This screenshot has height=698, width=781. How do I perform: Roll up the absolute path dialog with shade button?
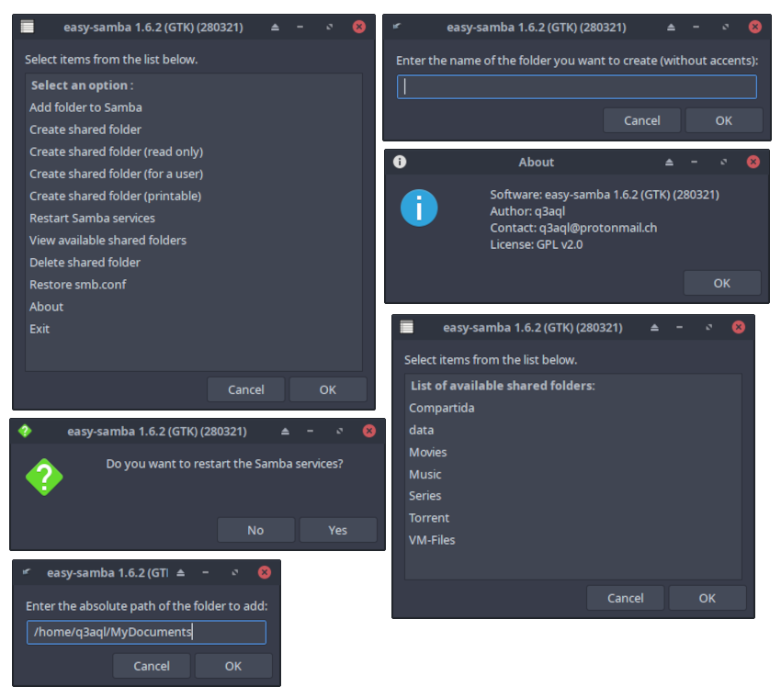click(x=180, y=572)
